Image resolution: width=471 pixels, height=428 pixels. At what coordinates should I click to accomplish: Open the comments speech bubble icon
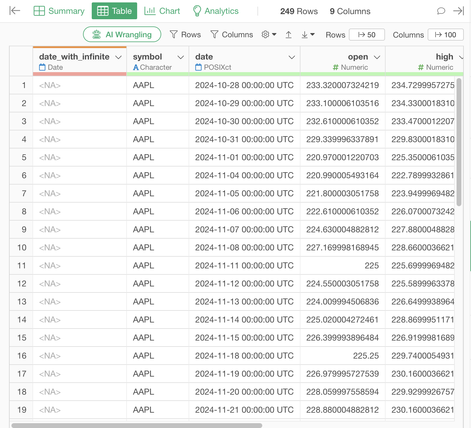click(x=441, y=11)
